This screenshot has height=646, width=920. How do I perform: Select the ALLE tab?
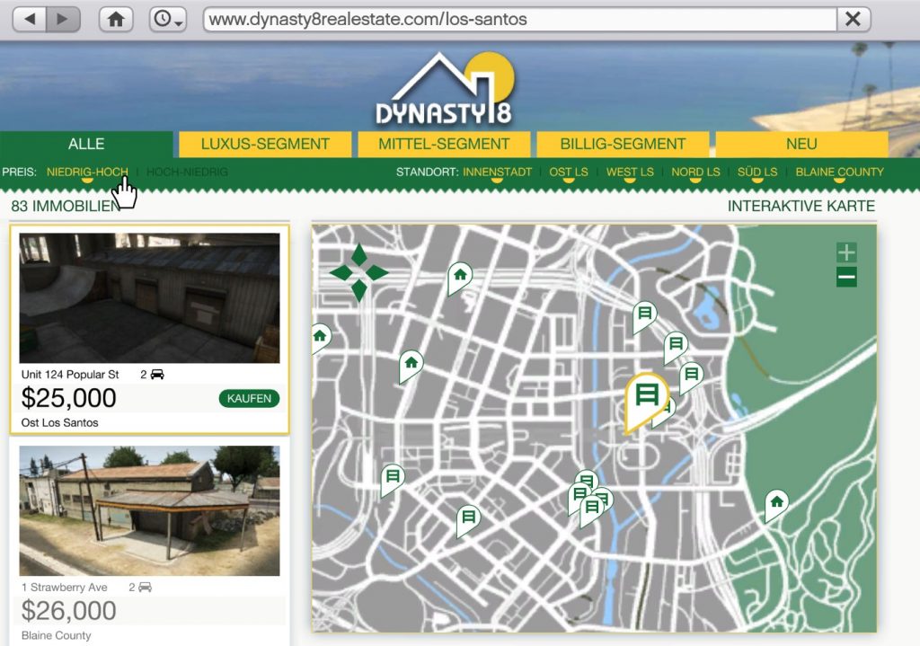click(86, 144)
